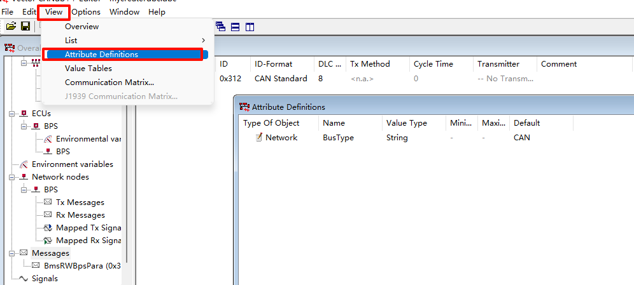Click the ECUs node icon
This screenshot has width=634, height=285.
coord(24,113)
